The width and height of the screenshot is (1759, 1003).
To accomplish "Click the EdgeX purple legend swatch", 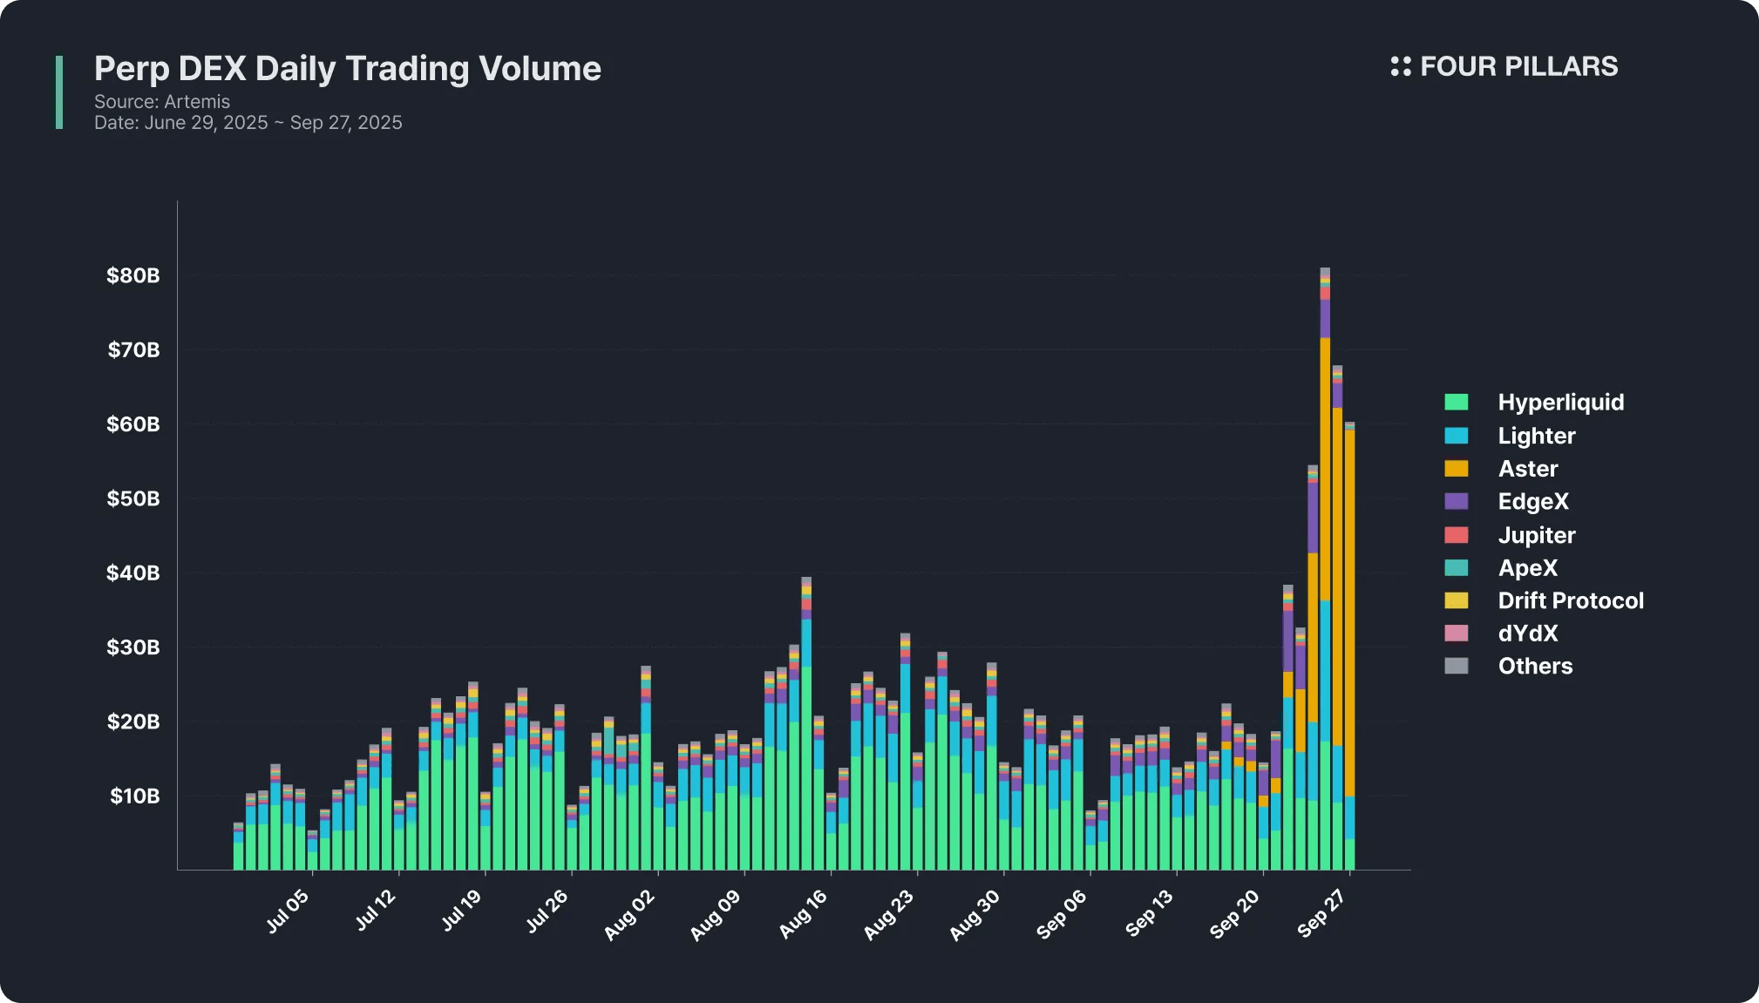I will [x=1456, y=501].
